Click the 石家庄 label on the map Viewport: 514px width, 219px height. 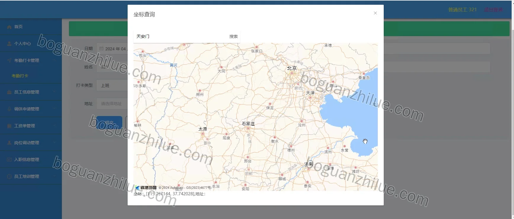click(248, 124)
